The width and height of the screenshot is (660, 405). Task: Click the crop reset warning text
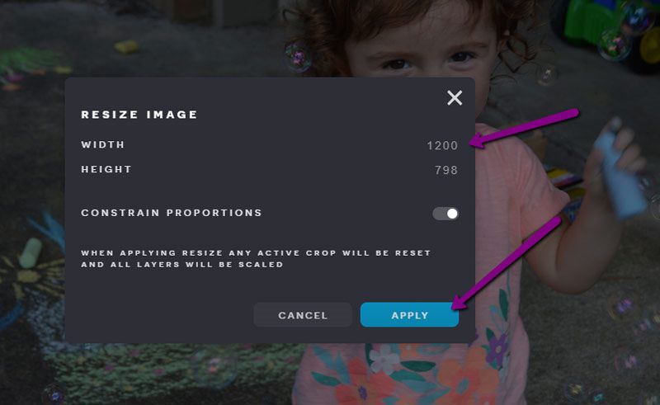256,258
